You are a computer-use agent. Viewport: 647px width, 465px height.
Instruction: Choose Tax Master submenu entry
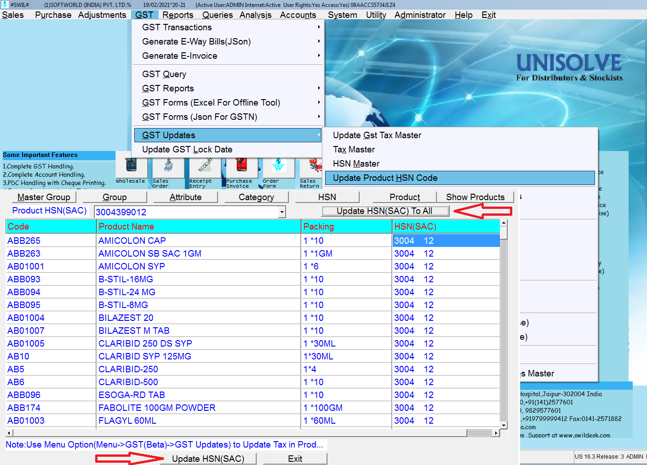[x=460, y=149]
